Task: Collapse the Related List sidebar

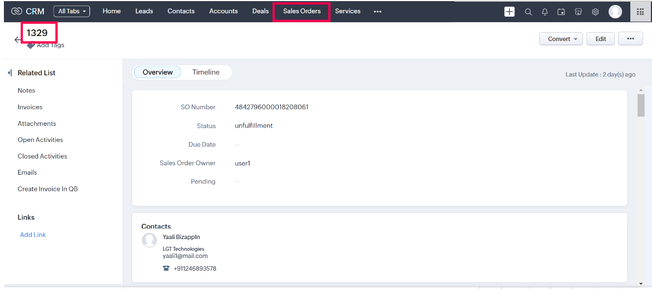Action: click(x=9, y=73)
